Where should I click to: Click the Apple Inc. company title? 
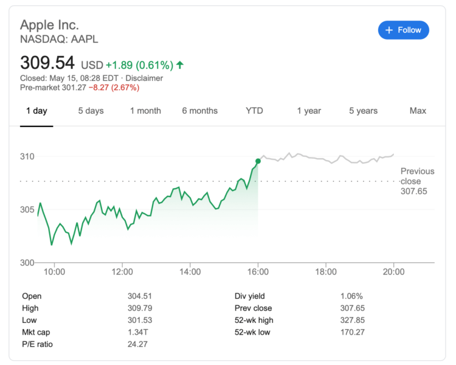point(49,25)
